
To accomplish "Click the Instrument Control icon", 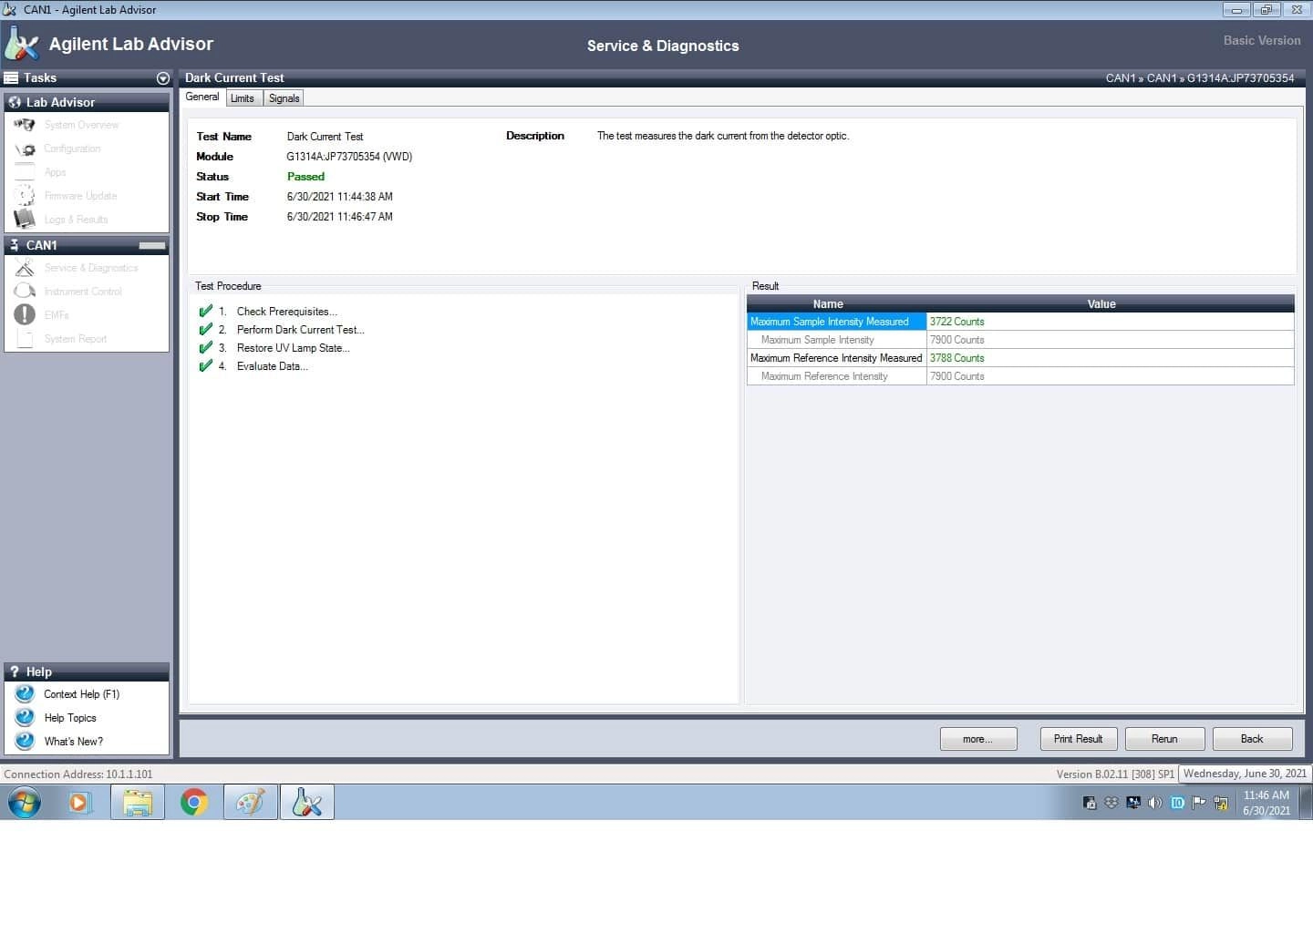I will pyautogui.click(x=25, y=292).
